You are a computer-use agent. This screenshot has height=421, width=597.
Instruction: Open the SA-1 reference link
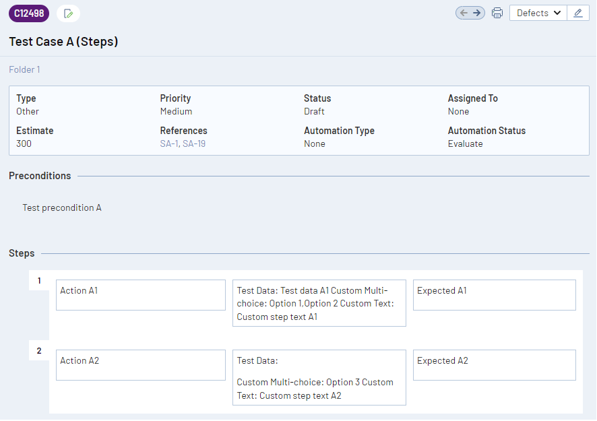(x=168, y=143)
